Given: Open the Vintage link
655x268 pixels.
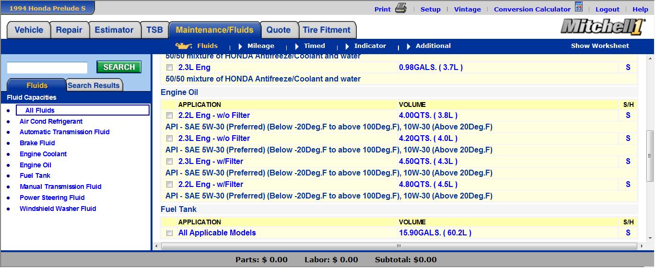Looking at the screenshot, I should (x=468, y=9).
